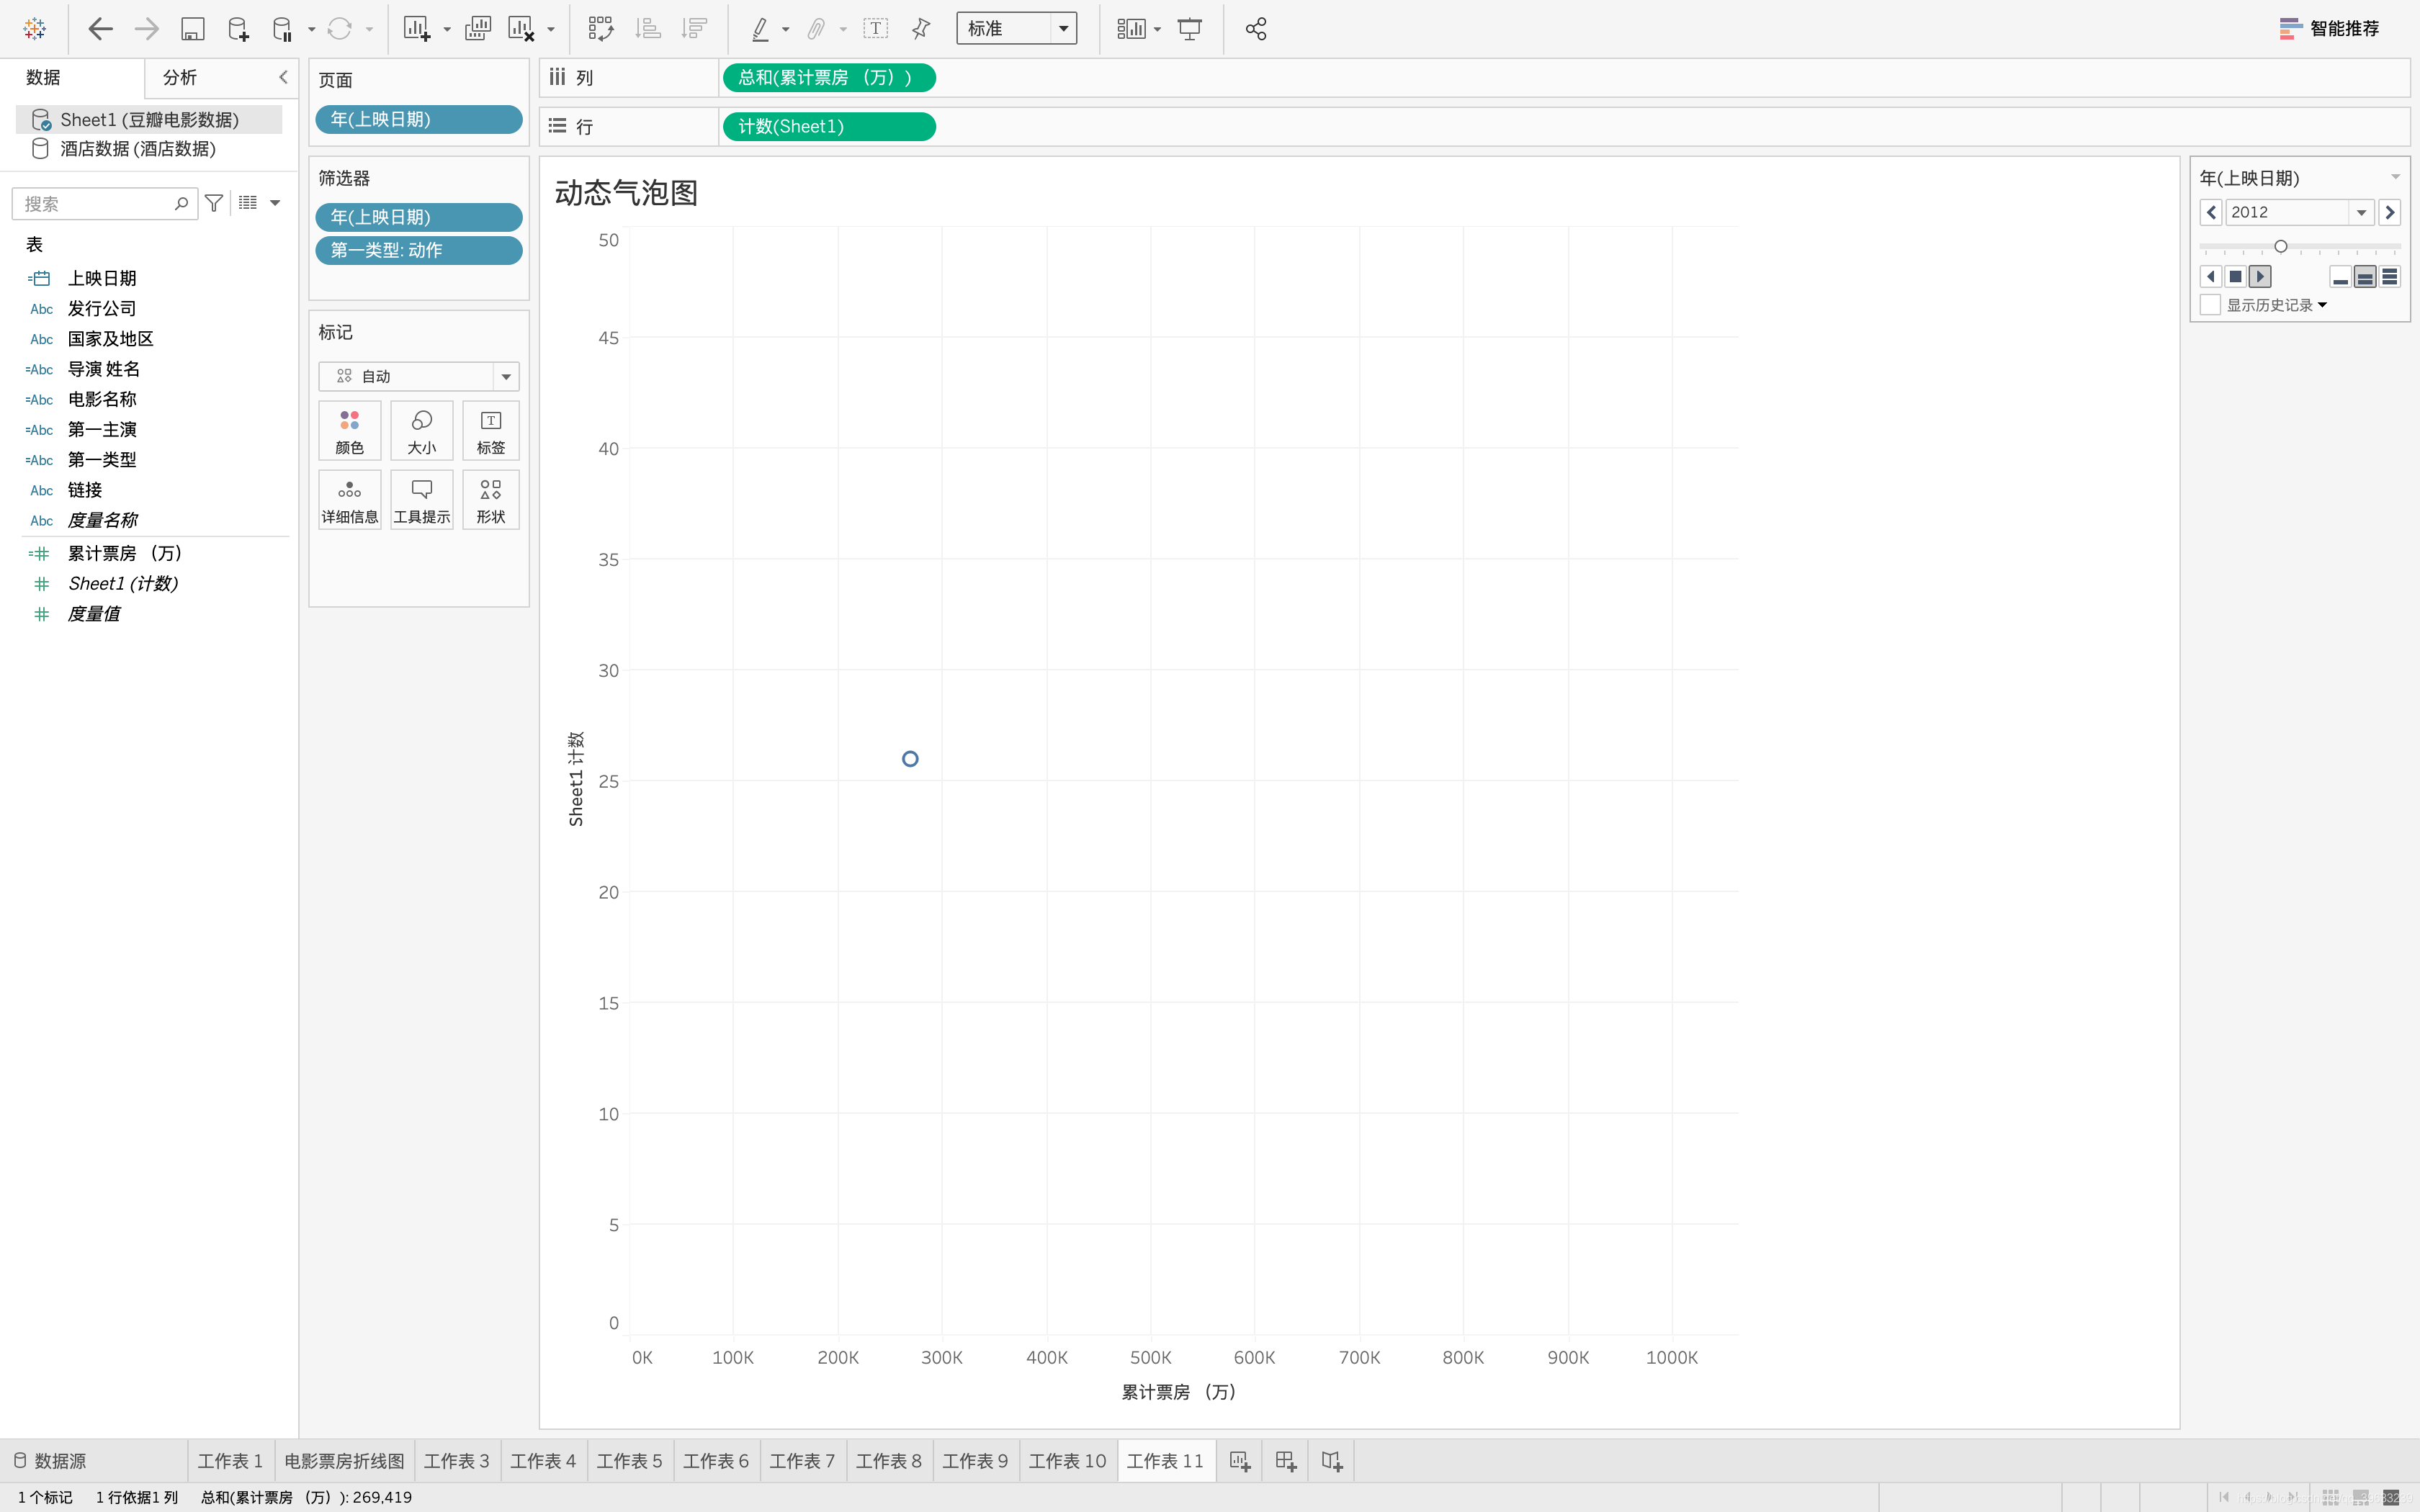
Task: Click the Save workbook icon
Action: tap(192, 29)
